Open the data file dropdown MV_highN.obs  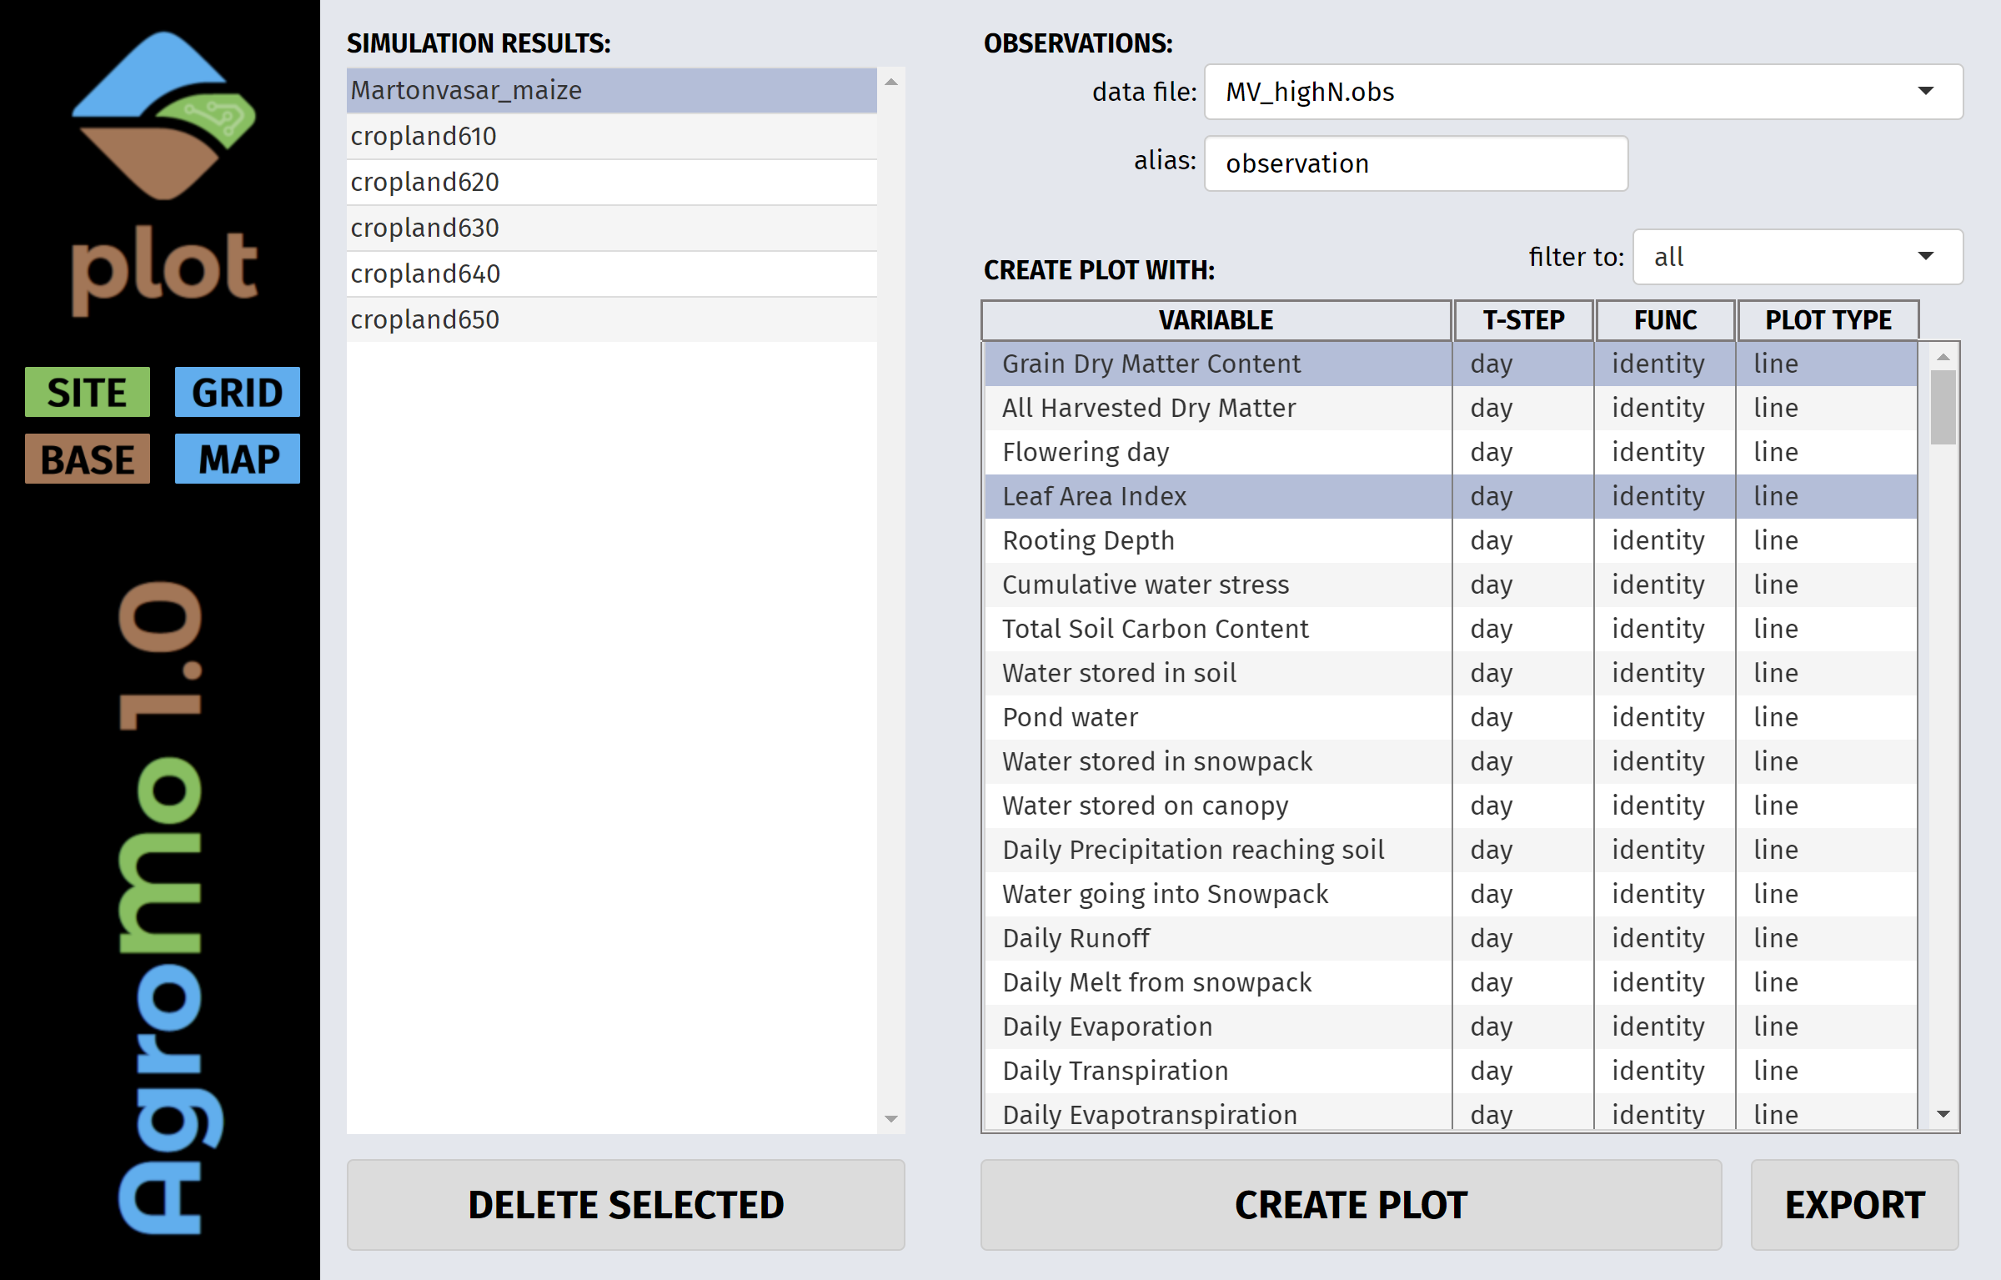(1582, 92)
